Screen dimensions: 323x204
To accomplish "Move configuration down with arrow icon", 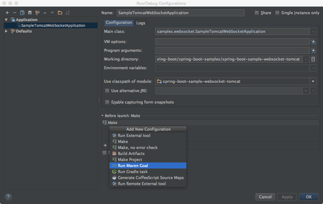I will (52, 13).
